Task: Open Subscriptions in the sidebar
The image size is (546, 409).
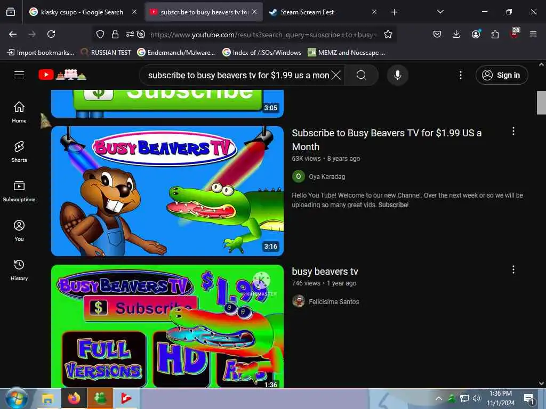Action: click(x=19, y=191)
